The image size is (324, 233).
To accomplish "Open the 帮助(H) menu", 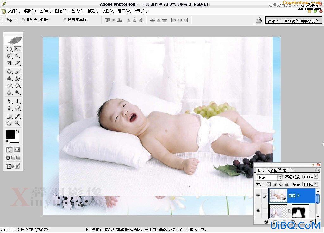I will tap(141, 11).
